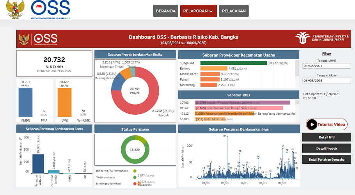Open the Detail NIB button

(x=327, y=137)
